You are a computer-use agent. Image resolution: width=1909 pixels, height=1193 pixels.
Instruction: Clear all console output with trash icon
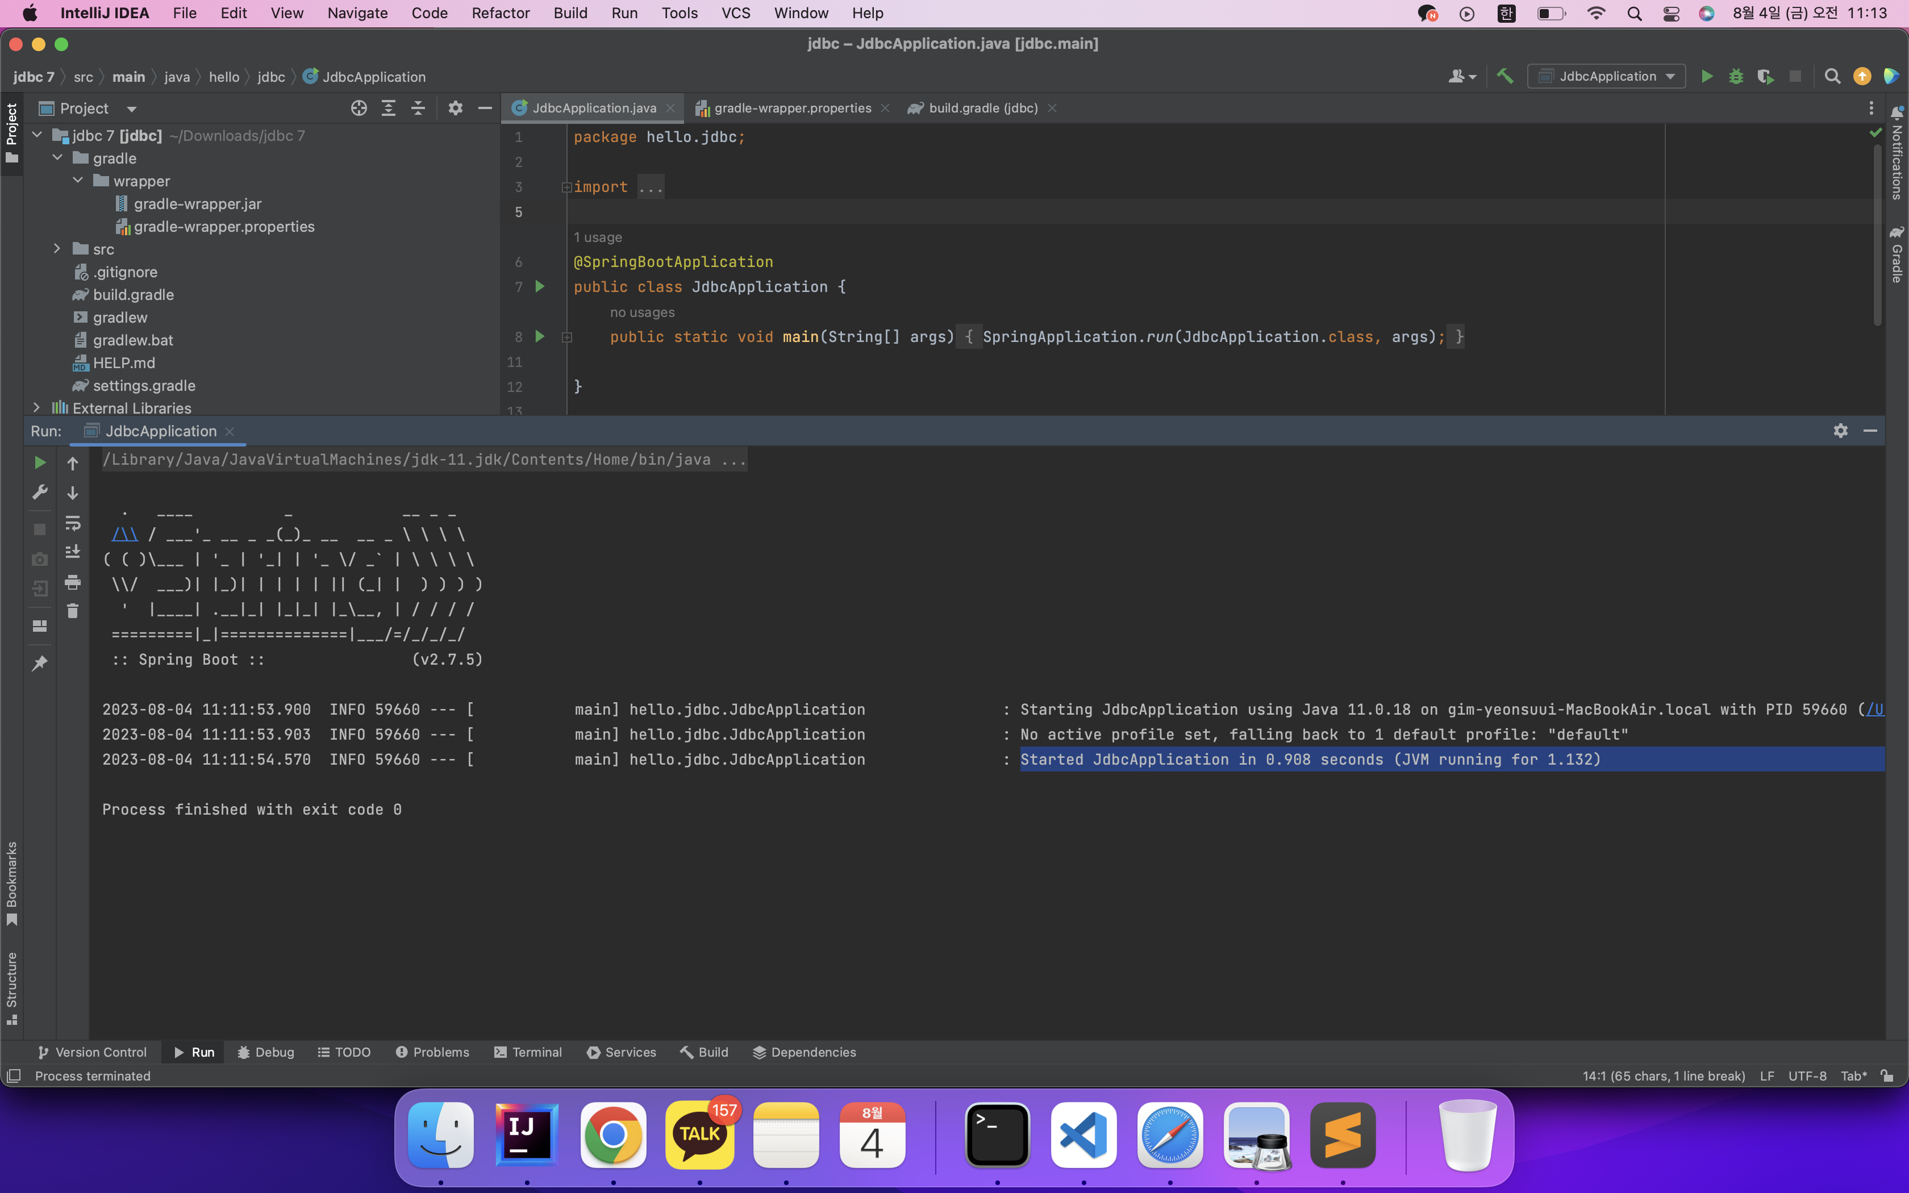tap(73, 611)
